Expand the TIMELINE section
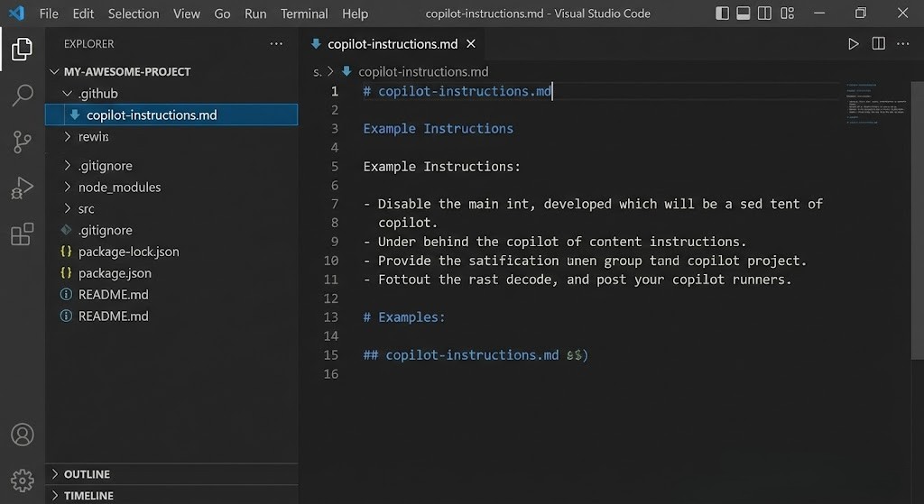Image resolution: width=924 pixels, height=504 pixels. tap(55, 495)
